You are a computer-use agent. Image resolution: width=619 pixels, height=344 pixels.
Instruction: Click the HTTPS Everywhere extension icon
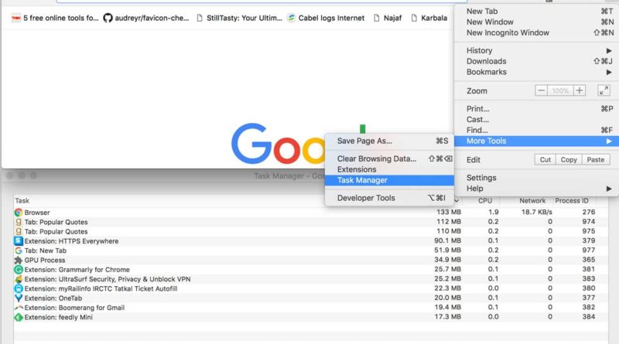pos(18,240)
